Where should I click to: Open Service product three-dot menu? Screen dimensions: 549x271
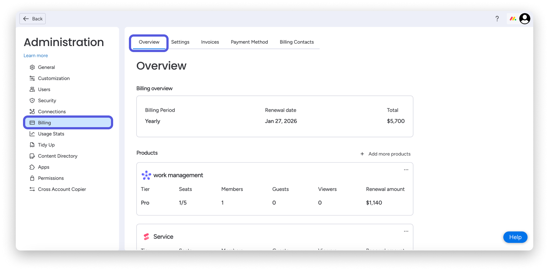point(406,231)
